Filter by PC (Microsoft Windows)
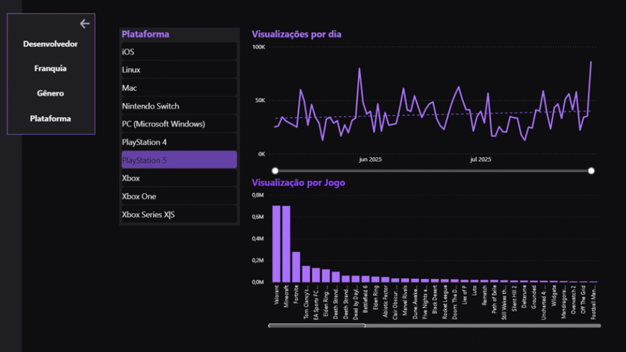The height and width of the screenshot is (352, 626). point(179,124)
